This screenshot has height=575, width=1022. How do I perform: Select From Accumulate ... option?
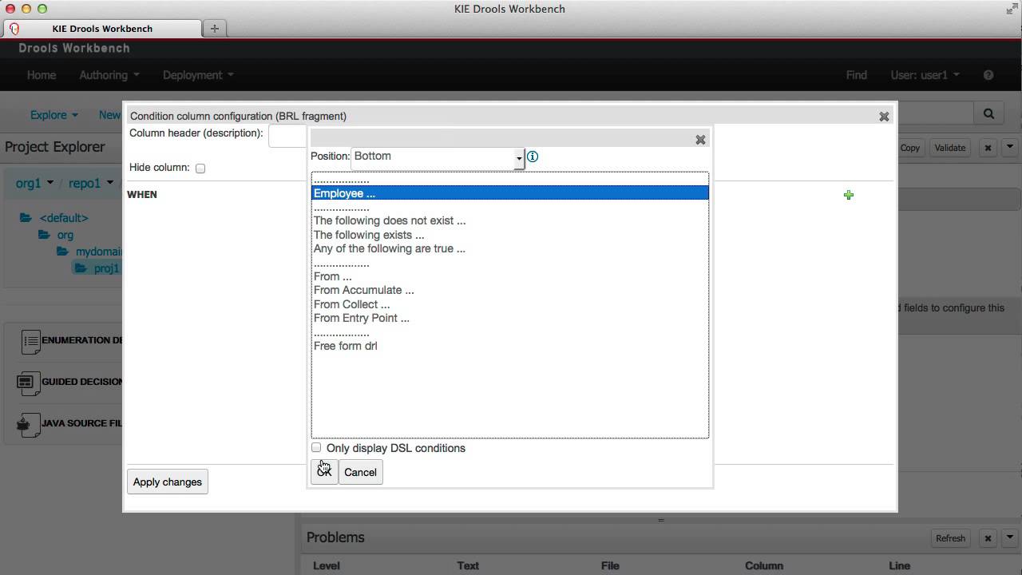point(364,290)
